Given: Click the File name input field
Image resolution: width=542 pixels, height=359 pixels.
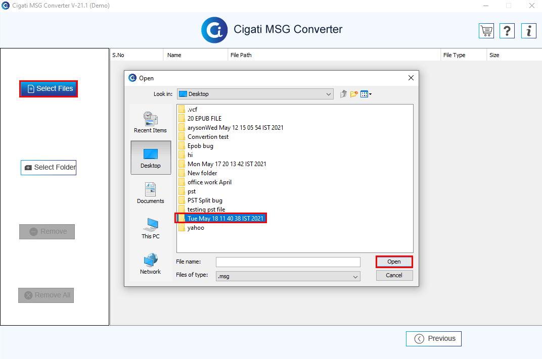Looking at the screenshot, I should 288,262.
